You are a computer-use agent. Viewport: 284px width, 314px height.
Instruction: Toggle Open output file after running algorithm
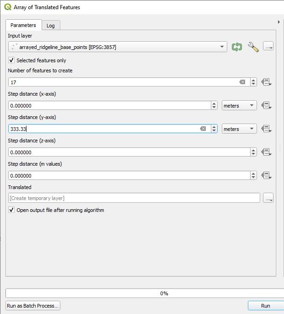click(11, 210)
